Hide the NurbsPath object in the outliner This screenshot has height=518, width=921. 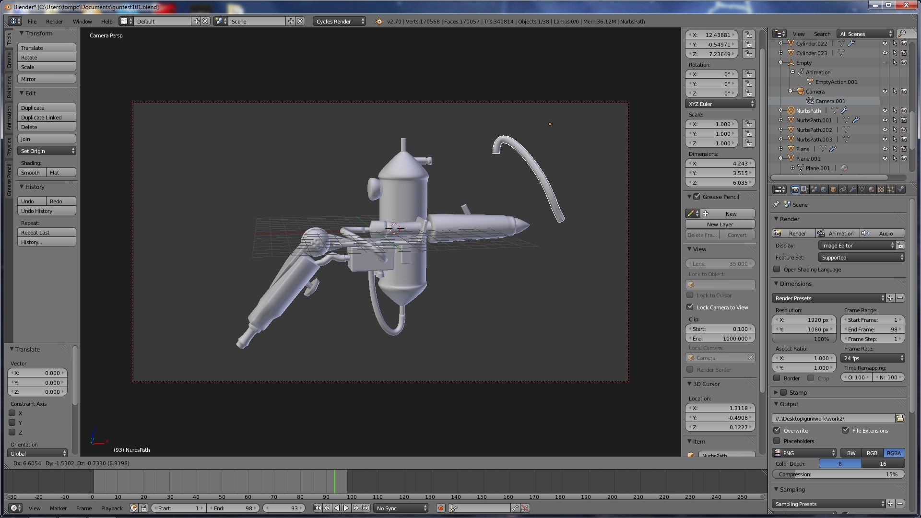click(885, 110)
